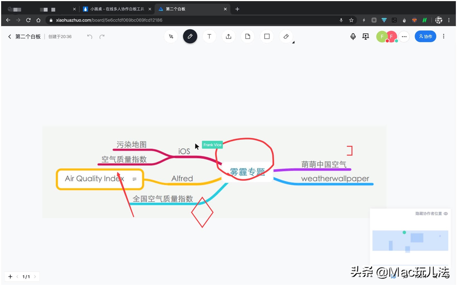
Task: Open the Chrome menu
Action: (x=449, y=20)
